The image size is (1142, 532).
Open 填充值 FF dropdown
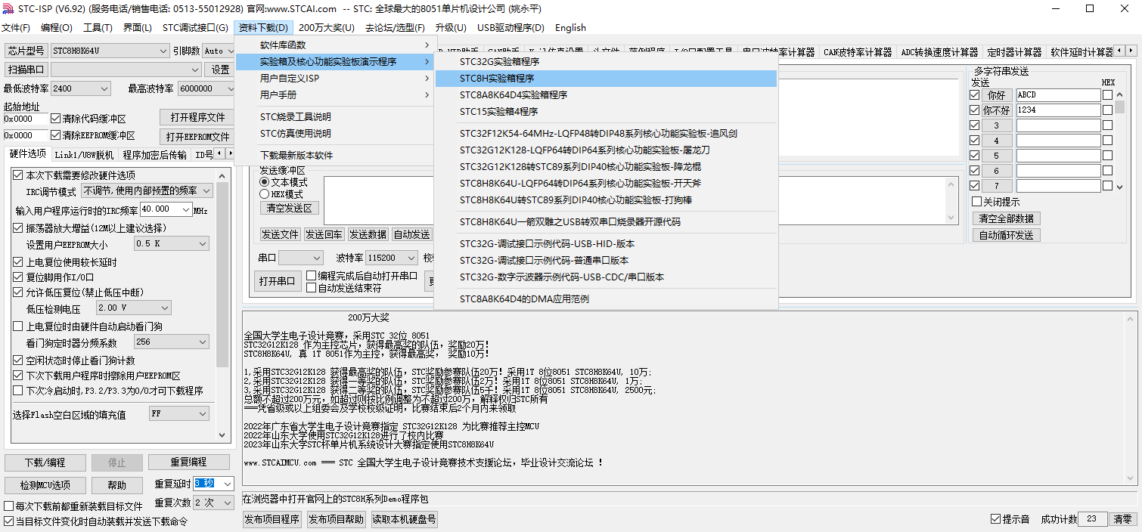(x=178, y=414)
